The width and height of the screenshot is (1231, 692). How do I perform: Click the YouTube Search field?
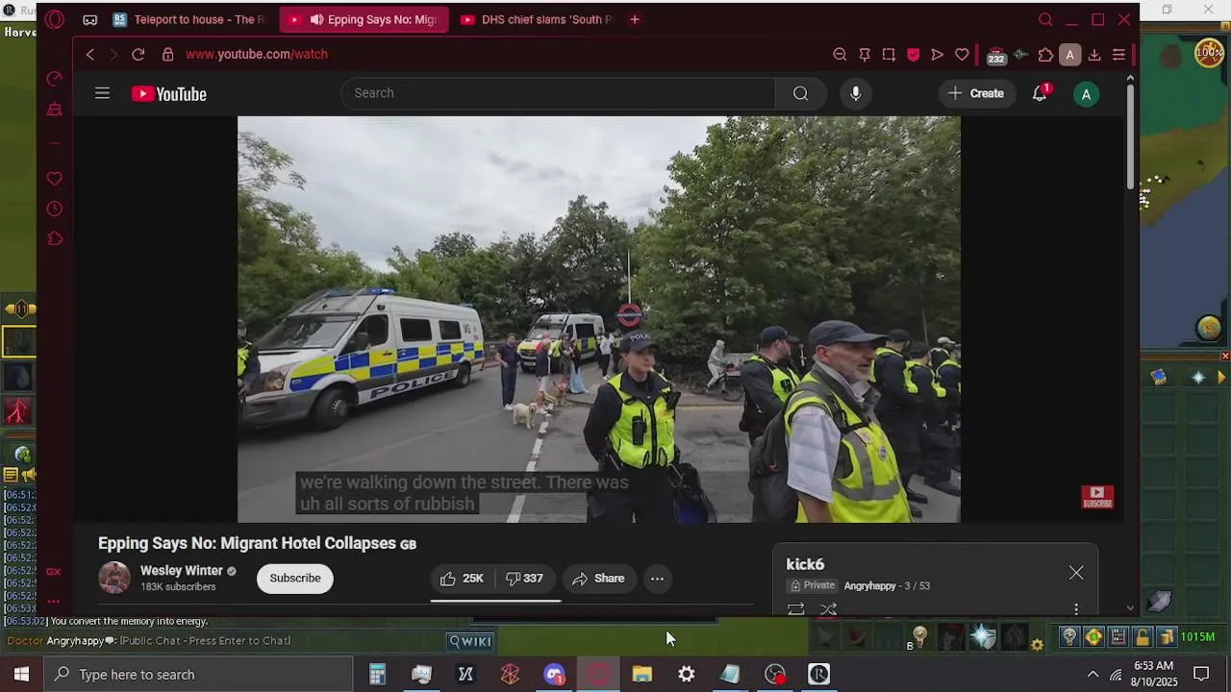(x=558, y=93)
